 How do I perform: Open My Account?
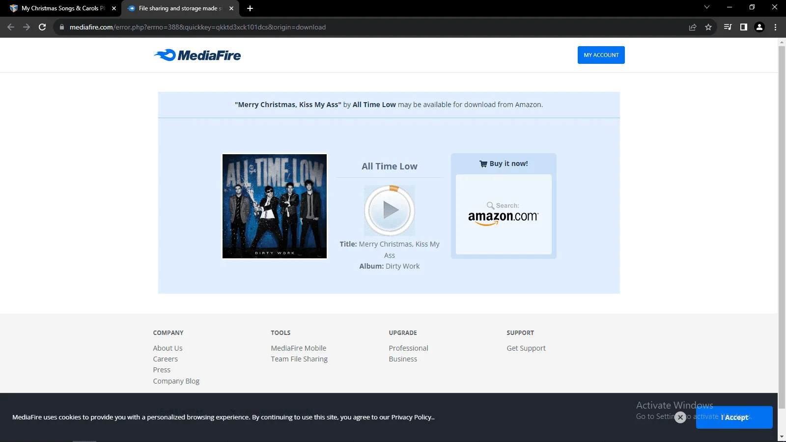(x=601, y=55)
